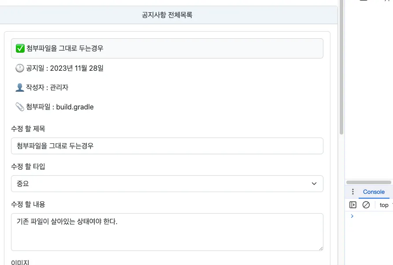The image size is (393, 265).
Task: Click the page vertical scrollbar thumb
Action: [x=341, y=66]
